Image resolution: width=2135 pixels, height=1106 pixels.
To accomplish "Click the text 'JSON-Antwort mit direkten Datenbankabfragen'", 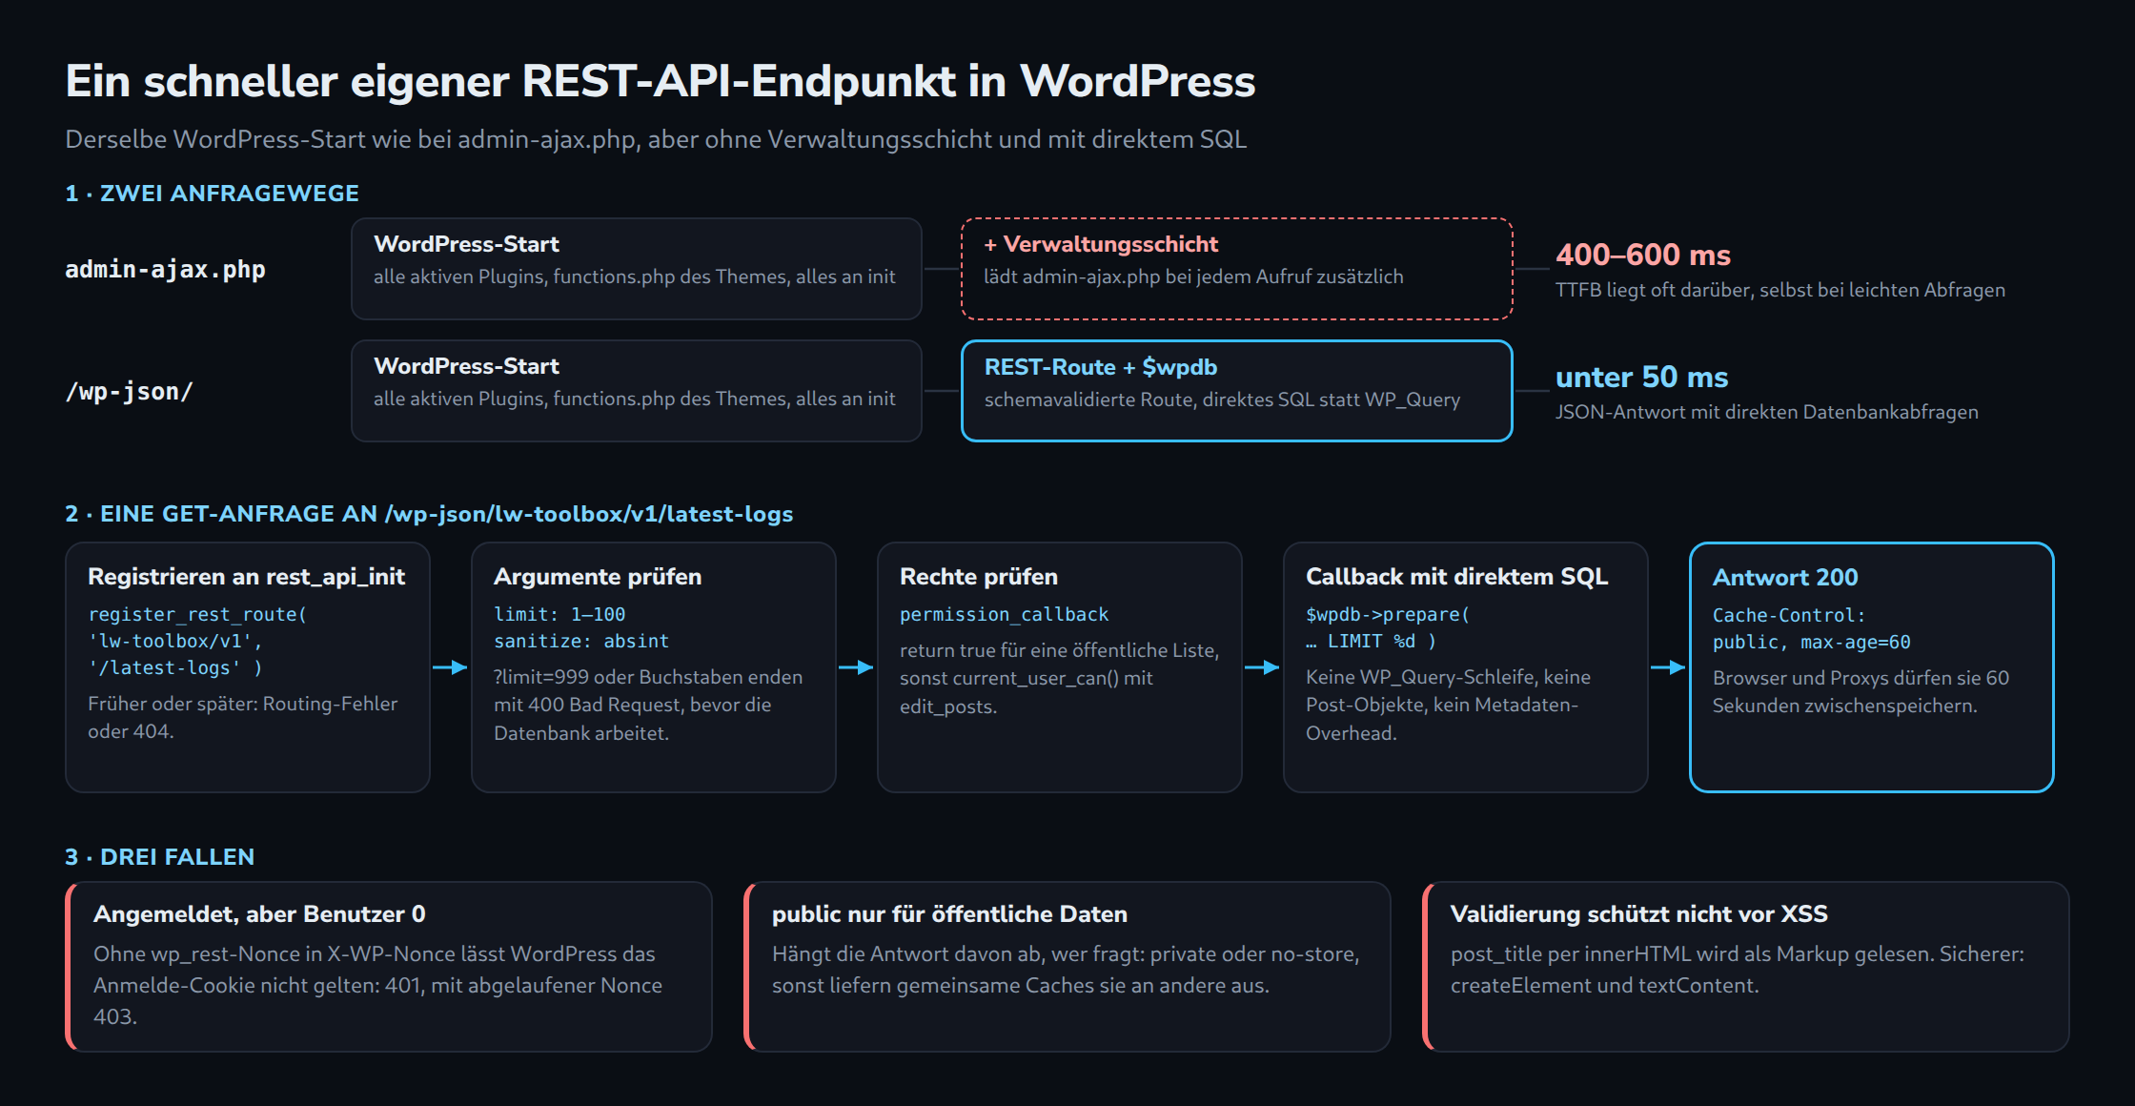I will (1766, 412).
